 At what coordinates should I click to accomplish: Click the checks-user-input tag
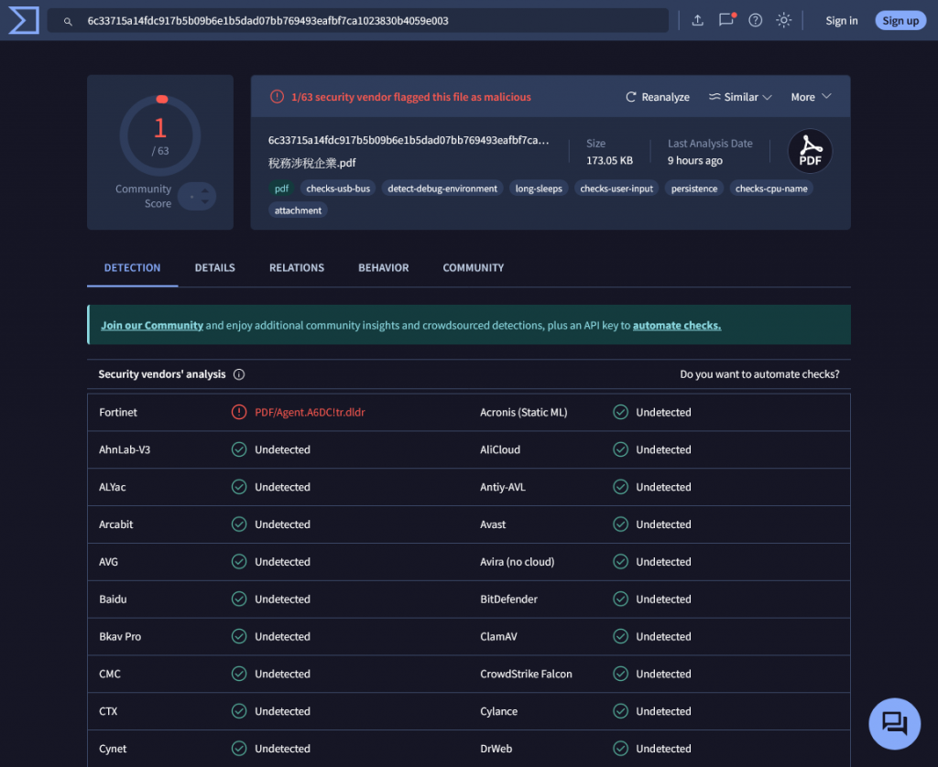[616, 189]
